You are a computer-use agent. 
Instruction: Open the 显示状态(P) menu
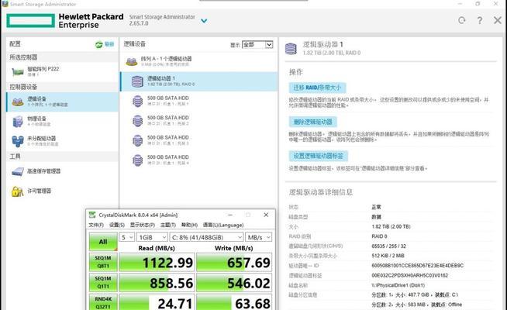[143, 225]
